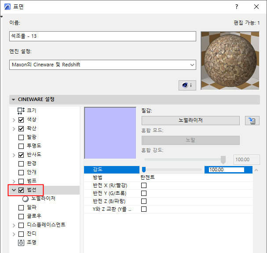Enable the 발광 channel checkbox
267x253 pixels.
click(21, 137)
